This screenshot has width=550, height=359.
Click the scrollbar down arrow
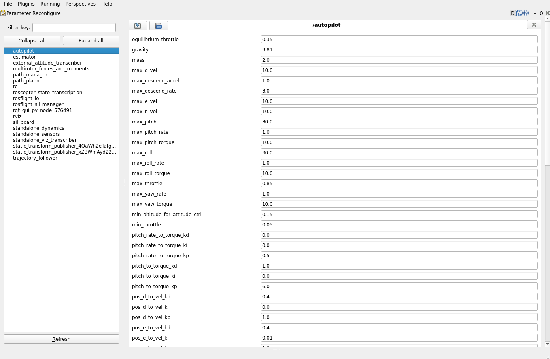[x=547, y=344]
